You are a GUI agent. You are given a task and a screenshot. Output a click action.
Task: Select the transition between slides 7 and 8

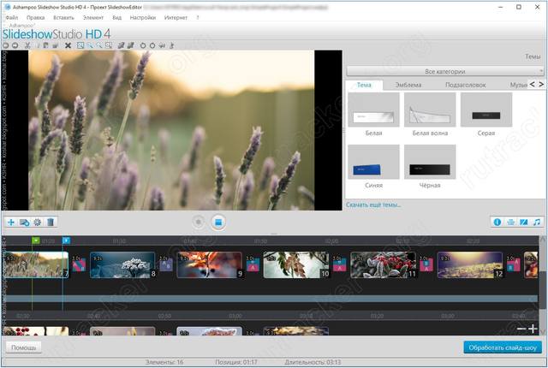79,265
